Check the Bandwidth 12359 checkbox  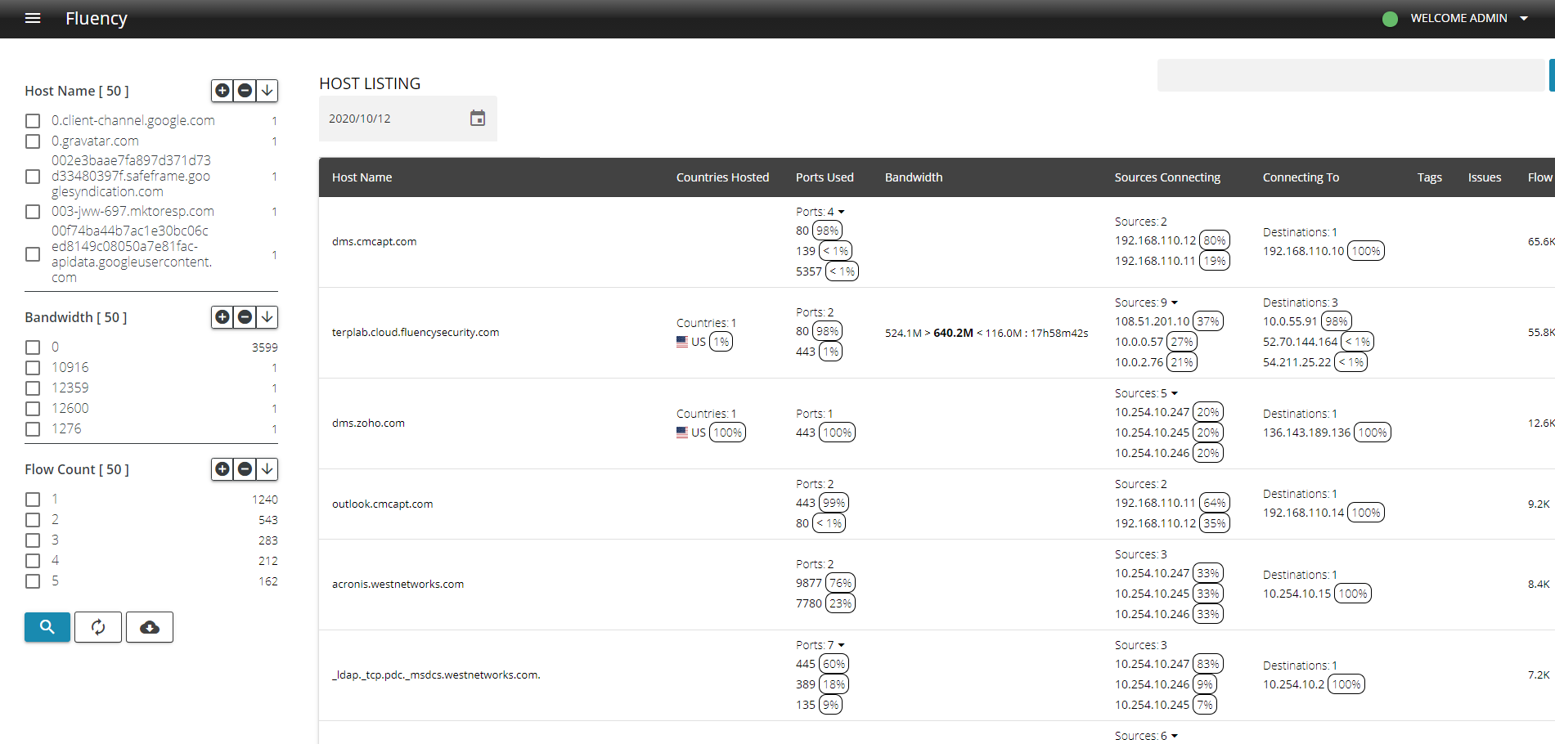point(33,388)
